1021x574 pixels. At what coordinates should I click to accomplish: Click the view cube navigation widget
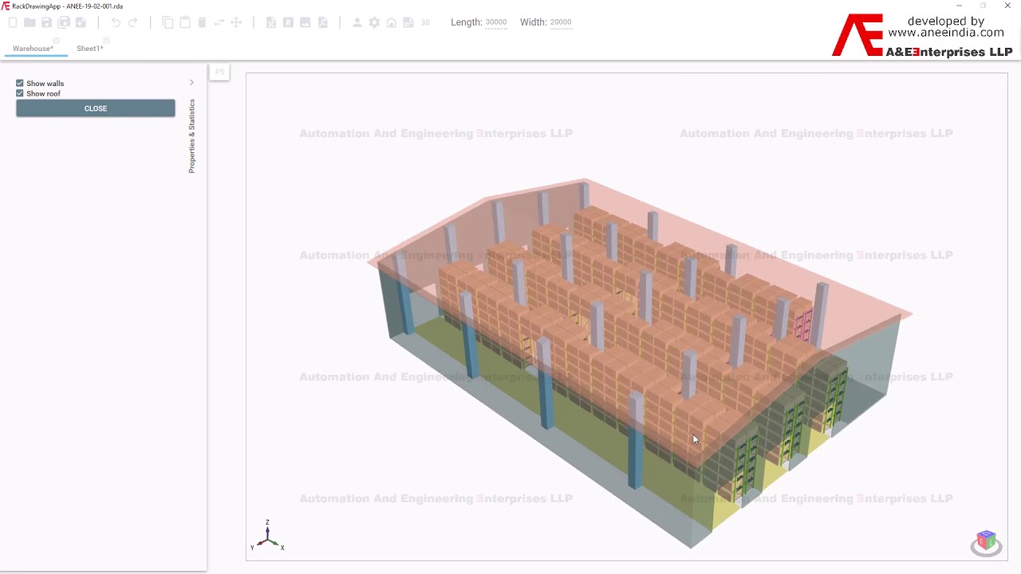(986, 542)
